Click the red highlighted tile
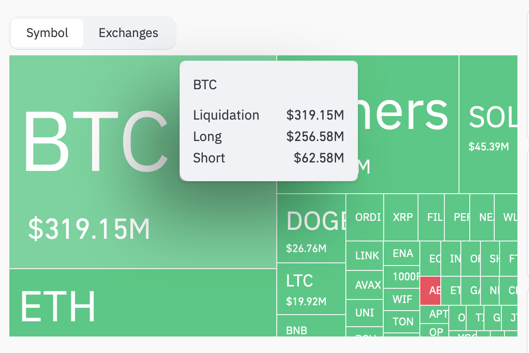 [x=431, y=291]
